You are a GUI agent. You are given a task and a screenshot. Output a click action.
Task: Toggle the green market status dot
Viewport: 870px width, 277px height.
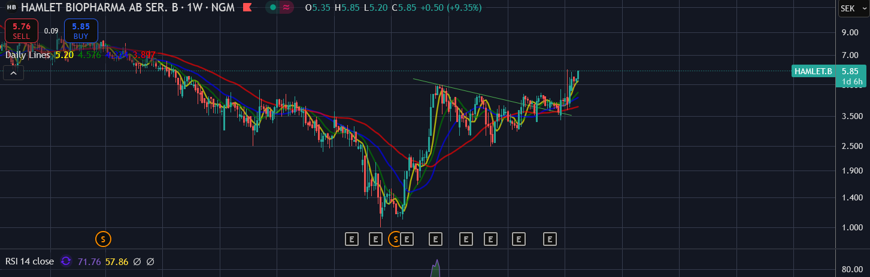tap(272, 8)
